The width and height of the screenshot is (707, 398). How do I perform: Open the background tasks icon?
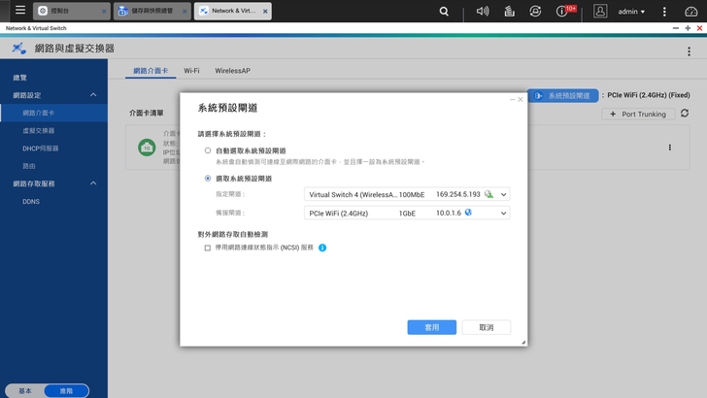[509, 12]
